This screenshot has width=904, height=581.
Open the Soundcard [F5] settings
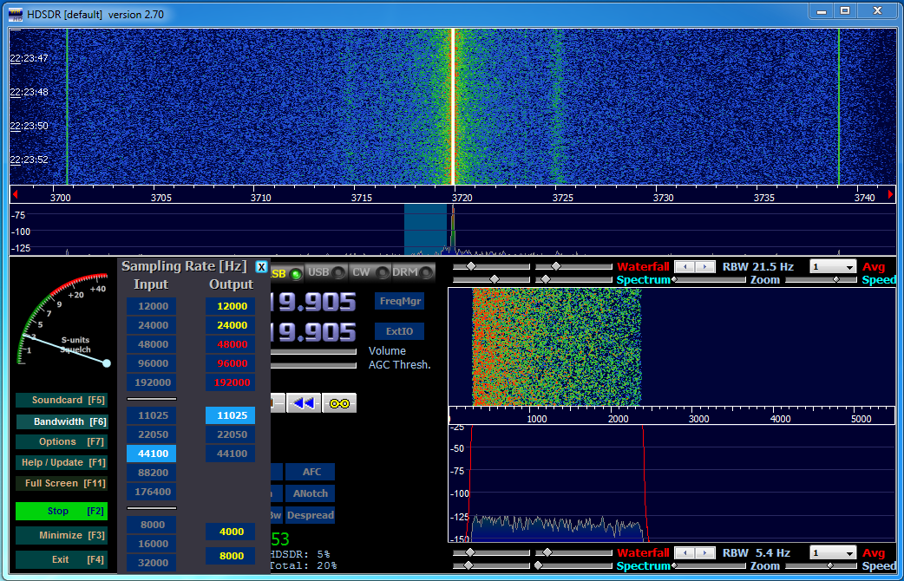[x=61, y=401]
